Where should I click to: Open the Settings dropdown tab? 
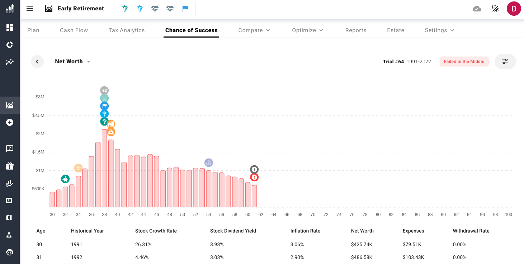point(439,30)
